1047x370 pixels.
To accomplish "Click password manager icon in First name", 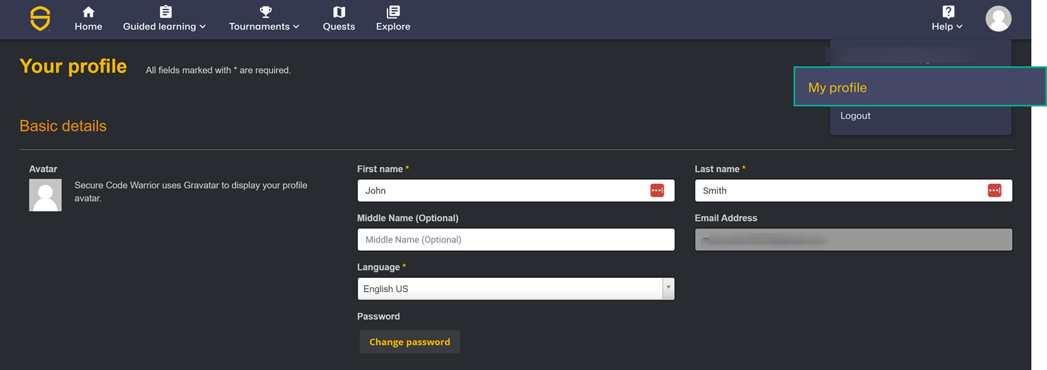I will [657, 190].
